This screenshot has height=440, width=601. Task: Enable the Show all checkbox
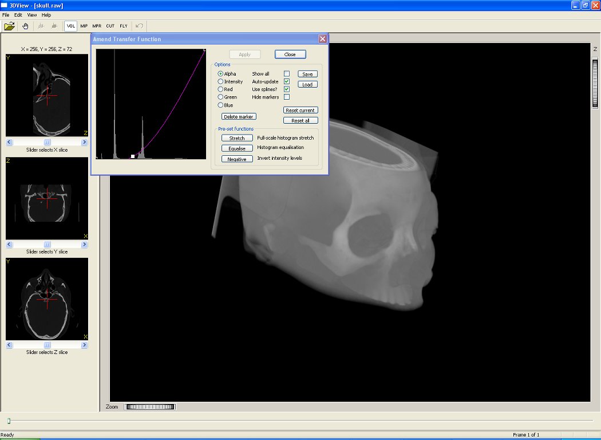point(287,74)
